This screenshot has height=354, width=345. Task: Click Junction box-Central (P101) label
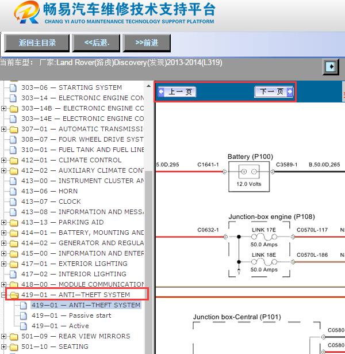pyautogui.click(x=237, y=317)
